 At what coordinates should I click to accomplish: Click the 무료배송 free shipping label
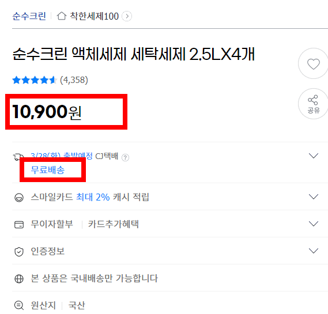48,170
